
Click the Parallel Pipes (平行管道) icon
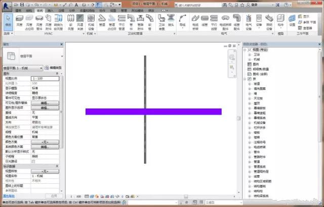[x=121, y=22]
